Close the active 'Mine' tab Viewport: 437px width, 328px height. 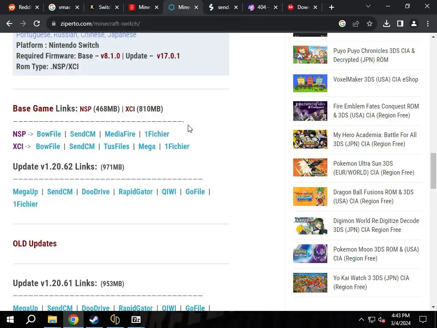click(196, 8)
